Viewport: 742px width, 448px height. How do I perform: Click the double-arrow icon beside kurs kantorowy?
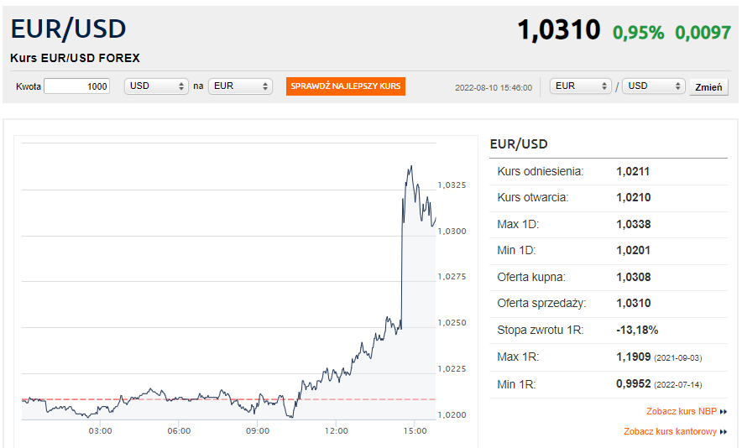723,432
